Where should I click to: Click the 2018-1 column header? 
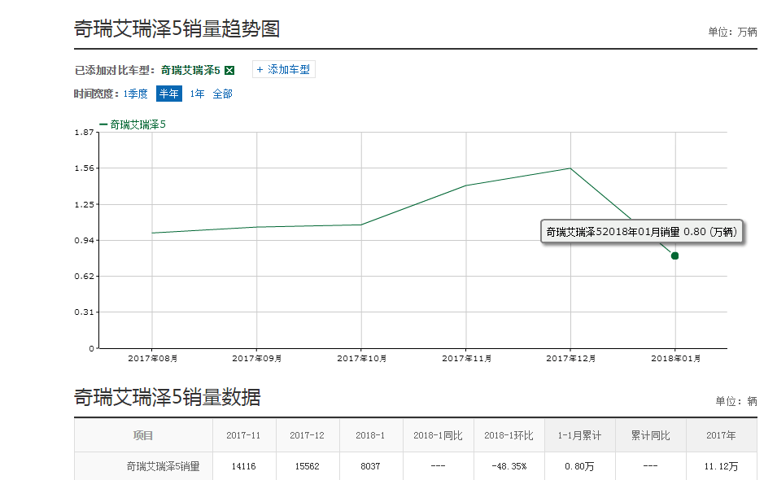point(370,435)
